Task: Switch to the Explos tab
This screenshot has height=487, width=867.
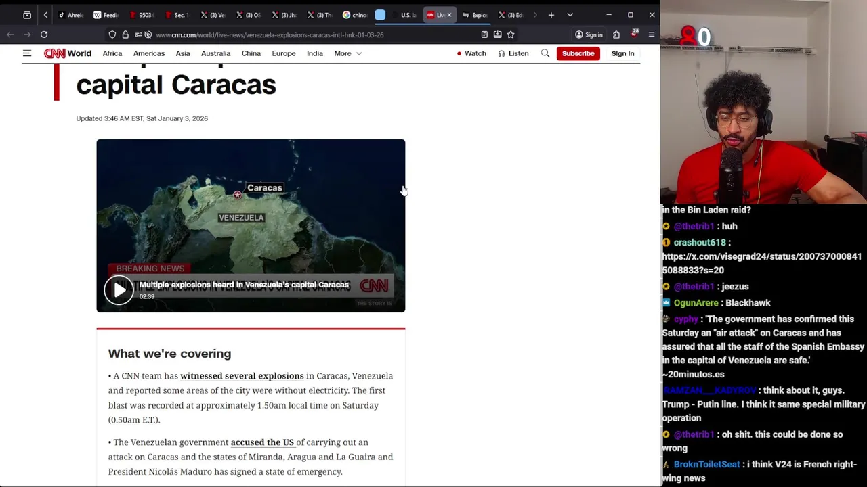Action: click(475, 15)
